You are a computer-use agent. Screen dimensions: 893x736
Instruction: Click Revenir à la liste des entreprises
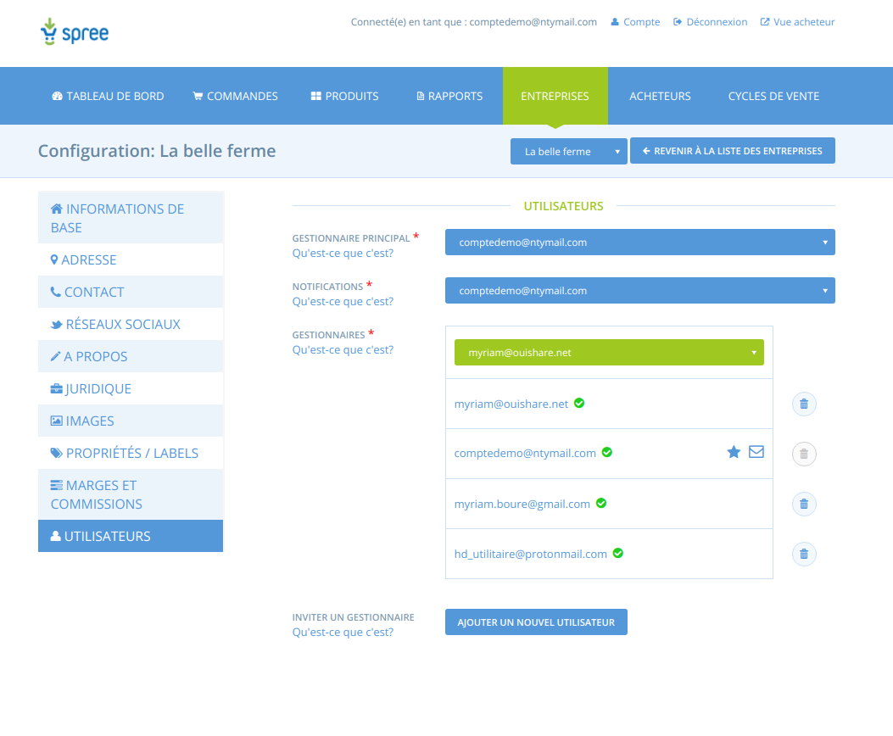733,151
